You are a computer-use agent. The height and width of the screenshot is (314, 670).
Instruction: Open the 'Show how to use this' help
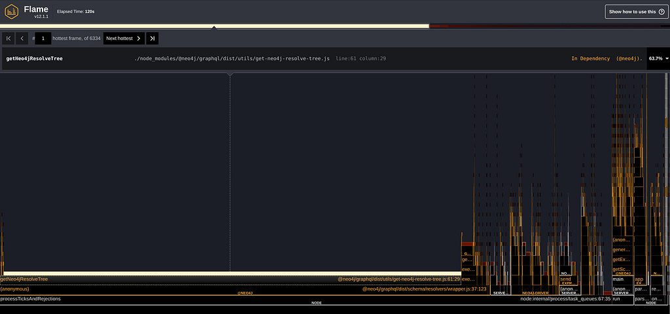(636, 12)
